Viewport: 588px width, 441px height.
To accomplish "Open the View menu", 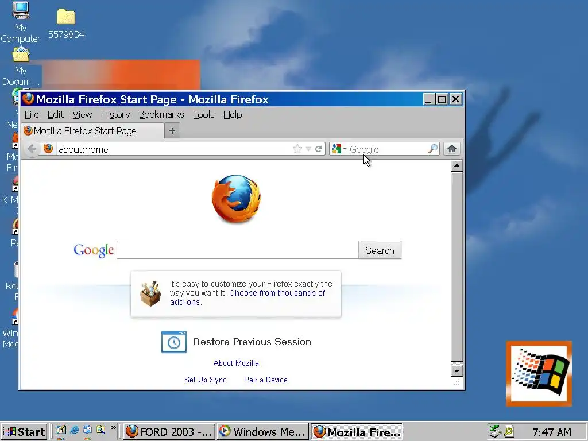I will [82, 114].
